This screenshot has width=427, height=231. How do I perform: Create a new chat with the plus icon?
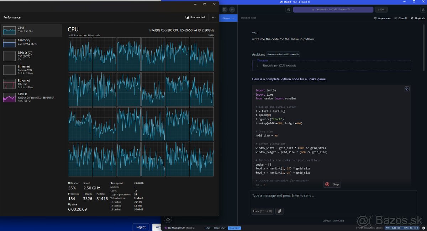tap(232, 10)
